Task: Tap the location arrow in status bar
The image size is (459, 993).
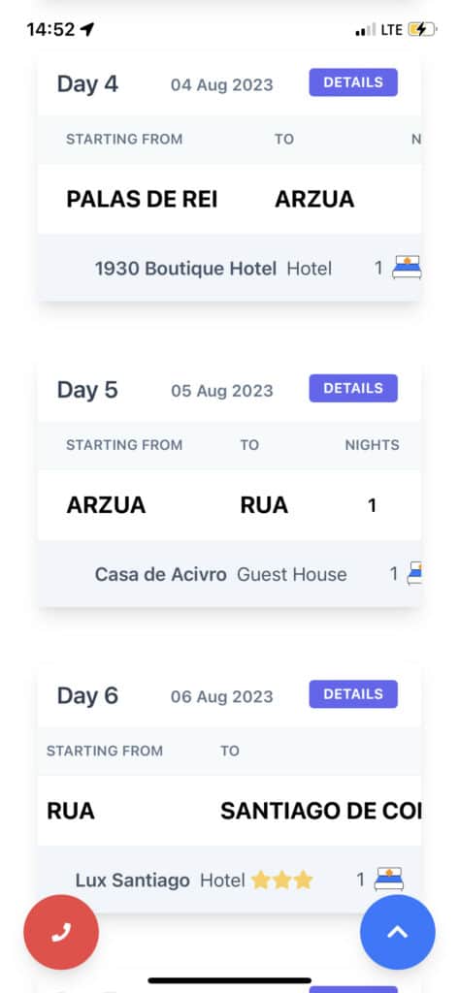Action: (87, 29)
